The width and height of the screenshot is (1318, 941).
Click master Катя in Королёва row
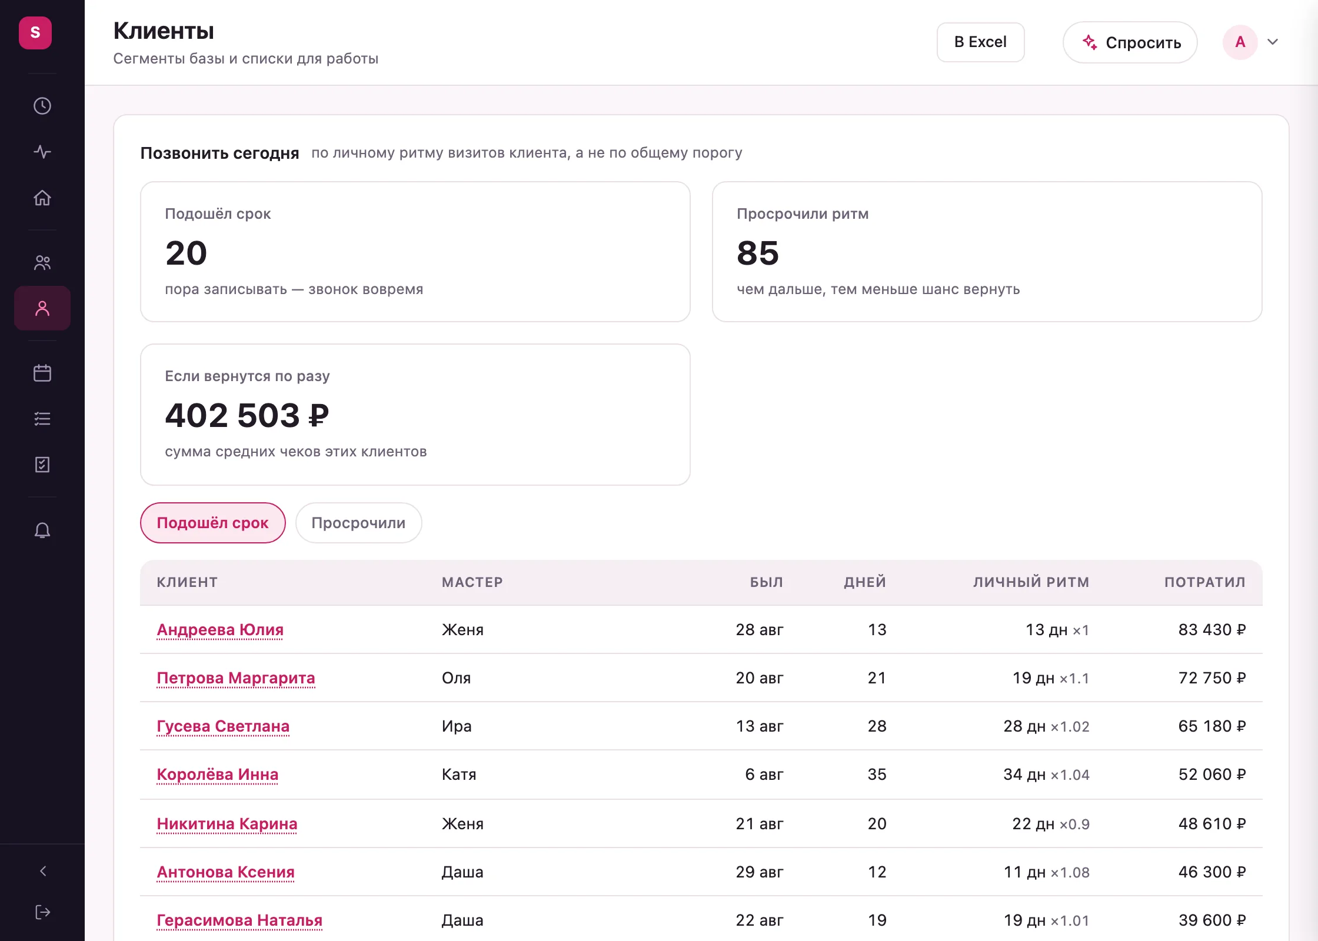pos(459,775)
